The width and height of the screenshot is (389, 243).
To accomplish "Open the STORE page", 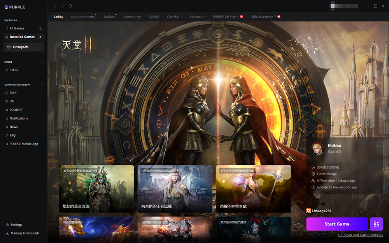I will point(14,70).
